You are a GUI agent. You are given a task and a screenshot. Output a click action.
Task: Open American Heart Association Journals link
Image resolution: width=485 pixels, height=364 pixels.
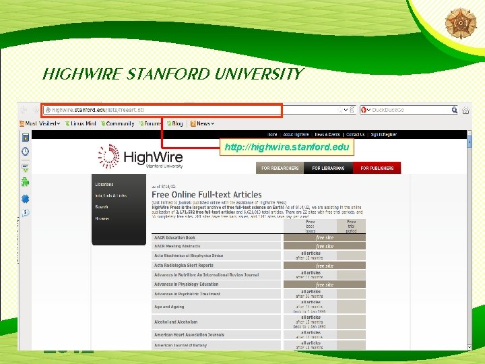(x=189, y=335)
